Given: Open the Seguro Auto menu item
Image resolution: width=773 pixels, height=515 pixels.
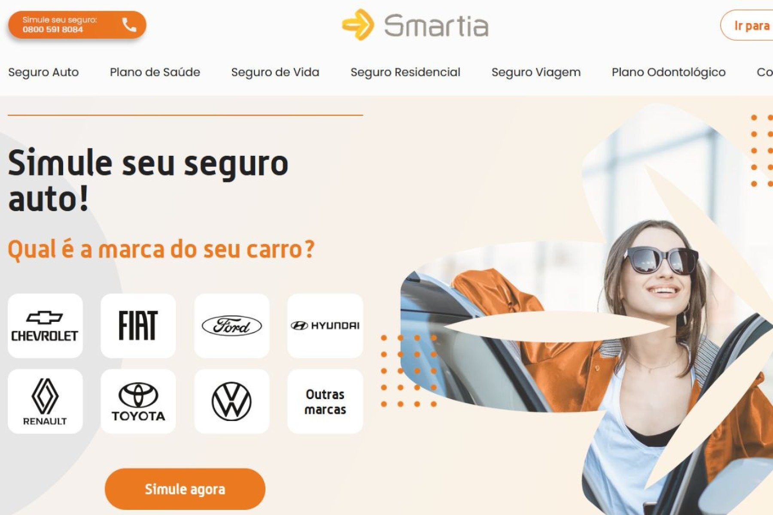Looking at the screenshot, I should point(43,72).
